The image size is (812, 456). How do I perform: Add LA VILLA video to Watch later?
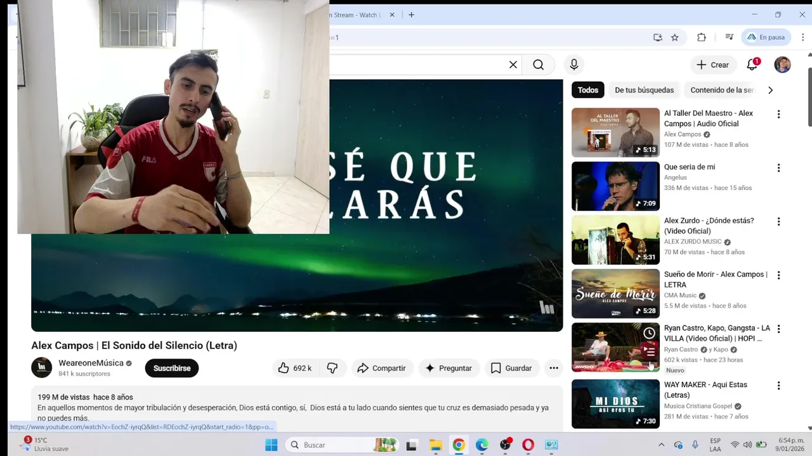click(x=649, y=333)
